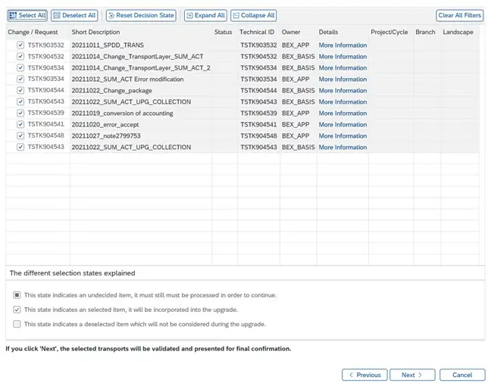Uncheck the TSTK903532 transport checkbox
The image size is (488, 383).
(20, 45)
